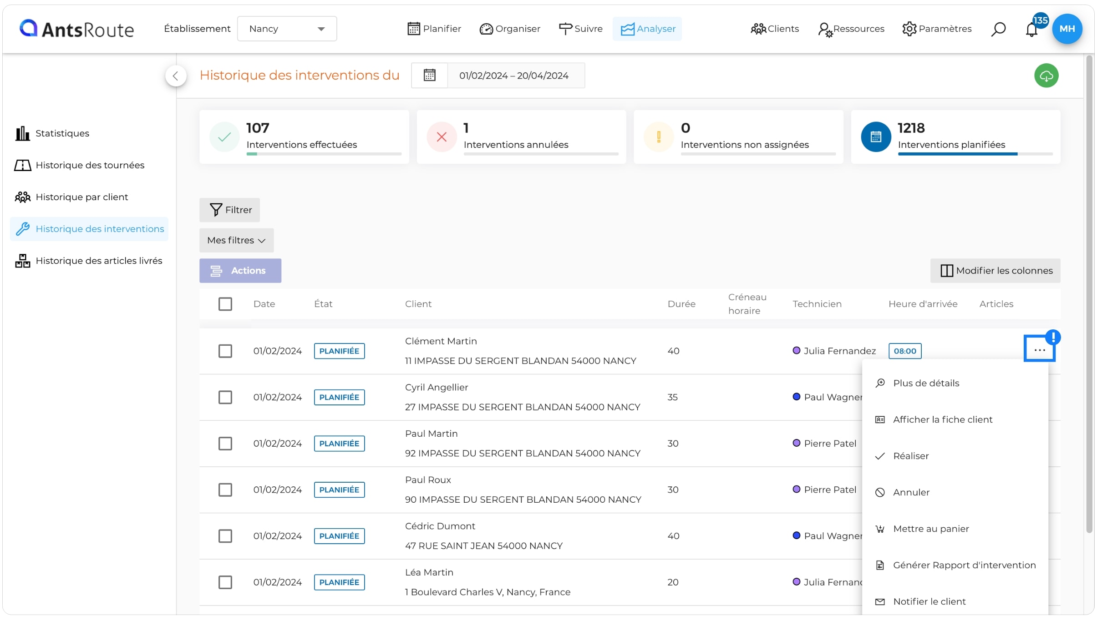Image resolution: width=1097 pixels, height=621 pixels.
Task: Click Modifier les colonnes button
Action: (995, 271)
